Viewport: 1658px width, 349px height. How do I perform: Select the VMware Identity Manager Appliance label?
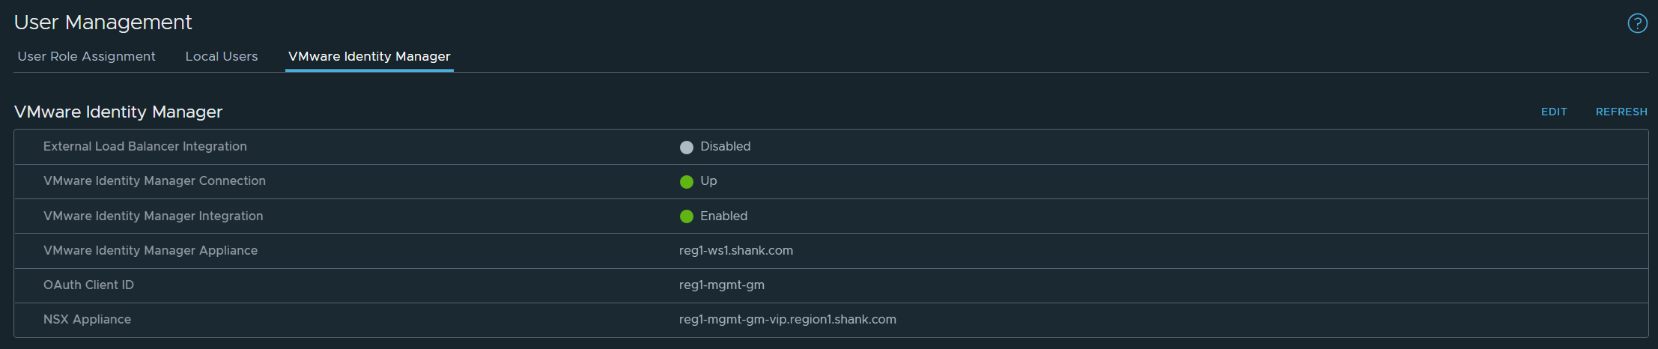point(151,250)
